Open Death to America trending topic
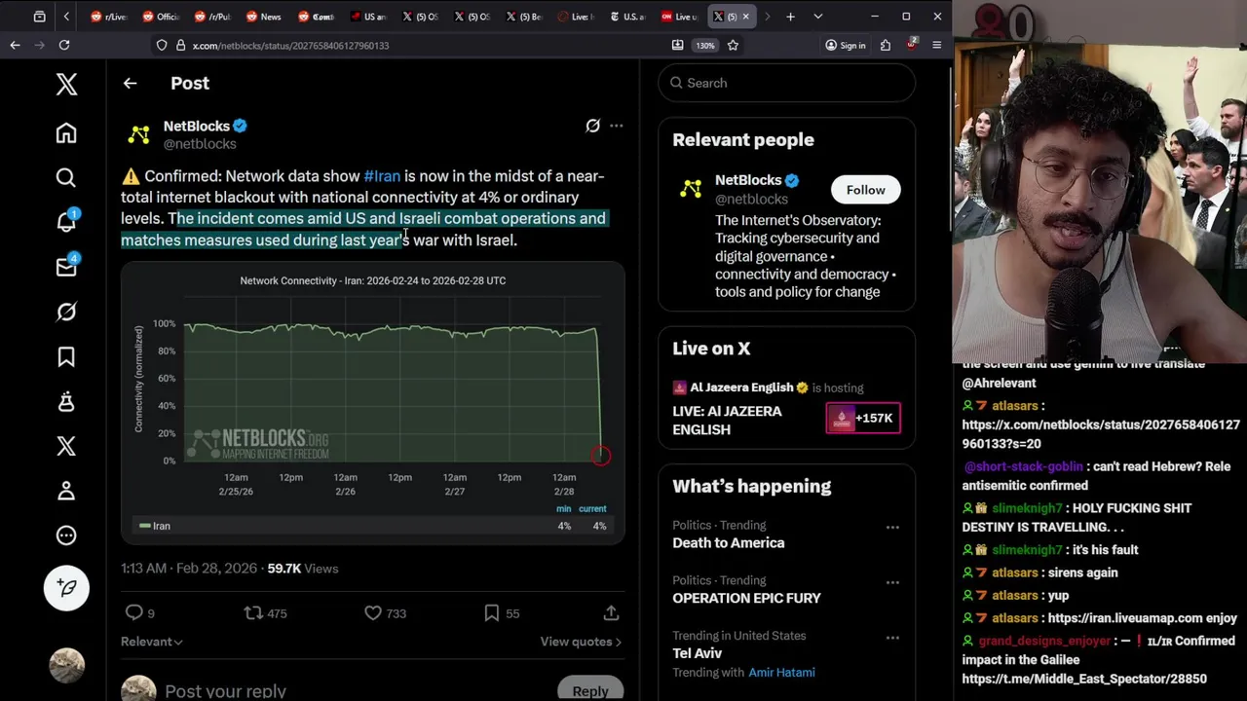 click(728, 543)
